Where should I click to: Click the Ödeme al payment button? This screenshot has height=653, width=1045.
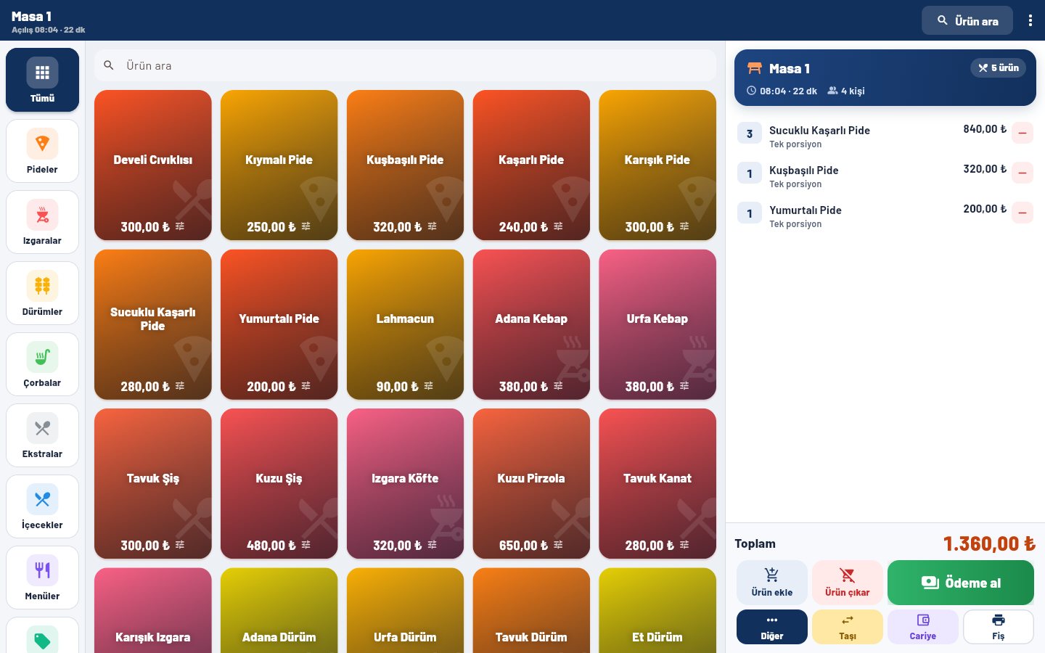pyautogui.click(x=961, y=583)
